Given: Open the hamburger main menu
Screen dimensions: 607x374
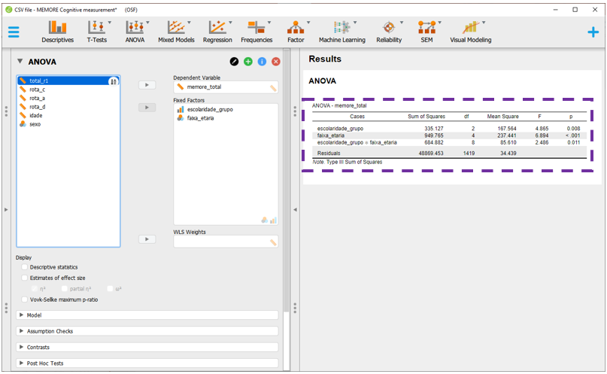Looking at the screenshot, I should pos(14,32).
